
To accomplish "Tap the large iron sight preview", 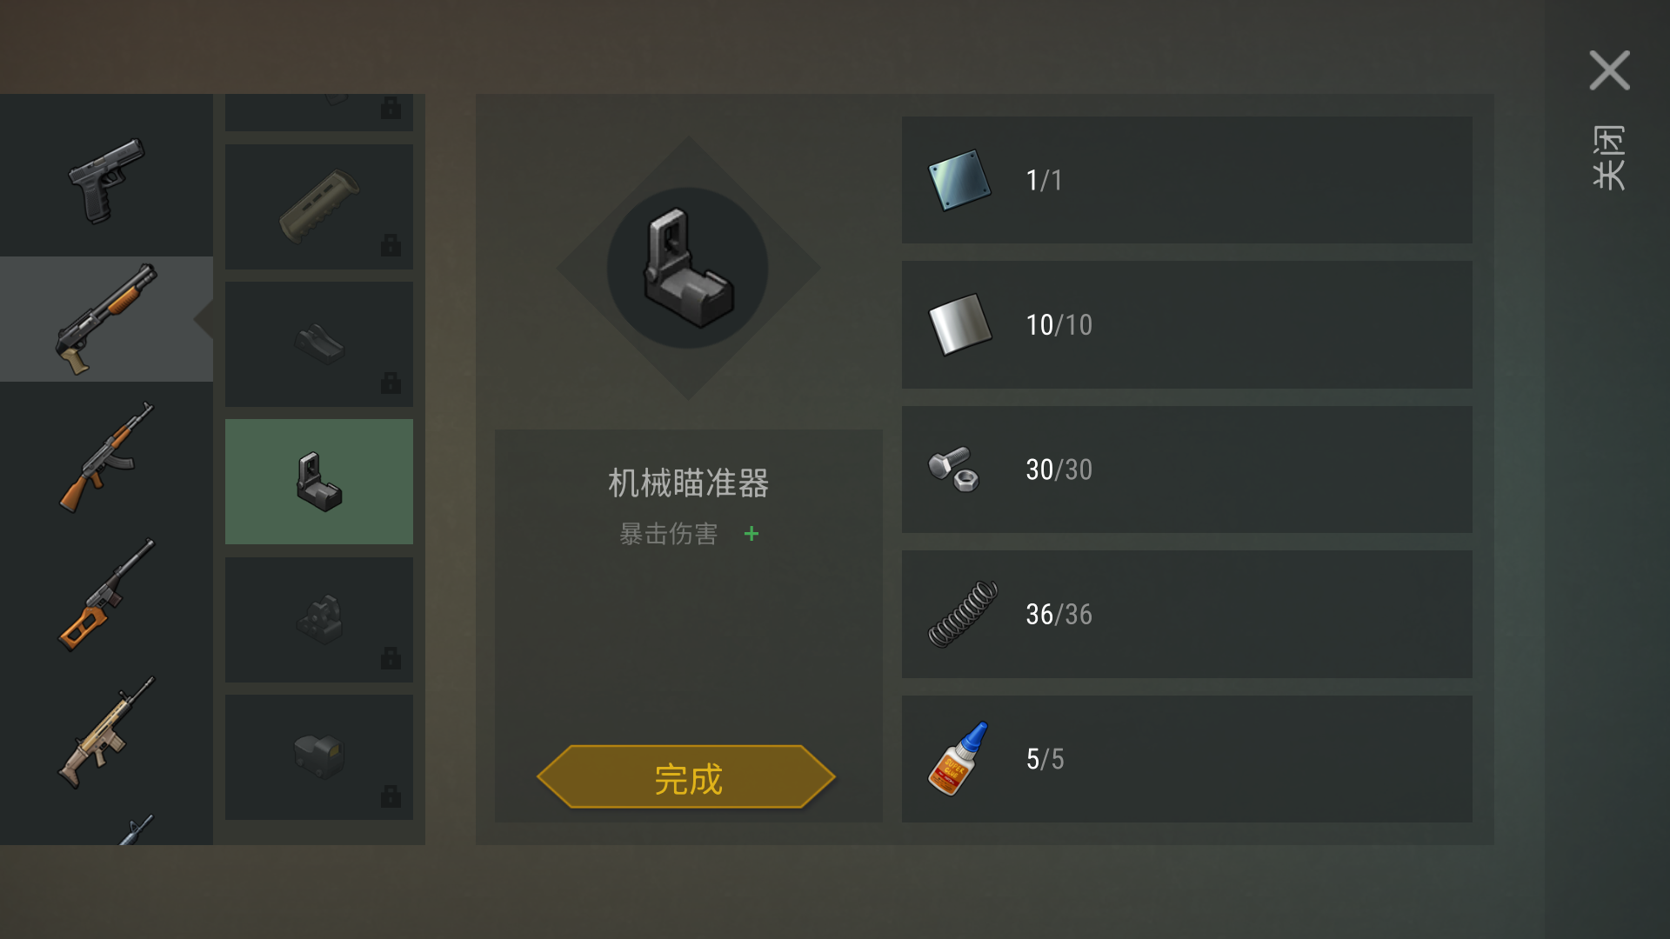I will (x=688, y=269).
